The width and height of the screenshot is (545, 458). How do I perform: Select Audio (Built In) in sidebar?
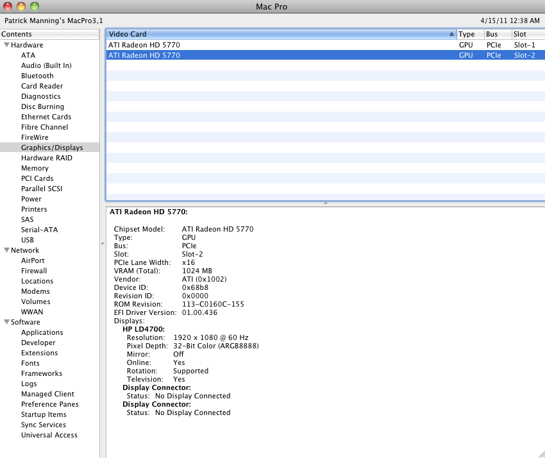tap(46, 65)
